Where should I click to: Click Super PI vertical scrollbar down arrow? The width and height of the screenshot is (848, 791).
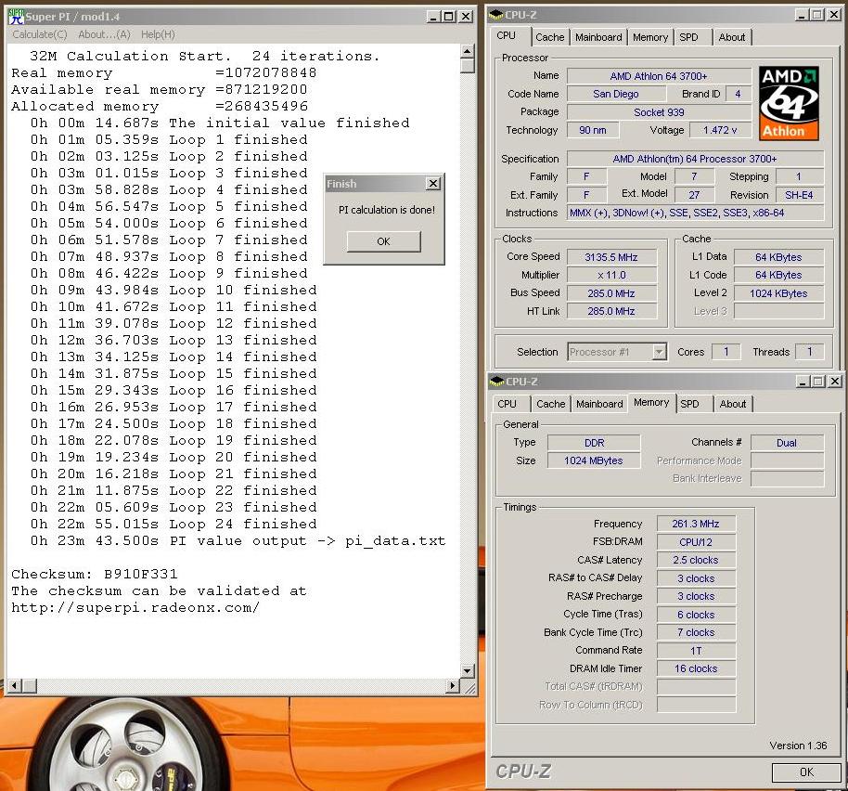pyautogui.click(x=468, y=671)
